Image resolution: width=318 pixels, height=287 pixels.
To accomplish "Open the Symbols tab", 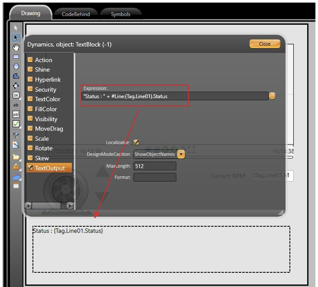I will (121, 14).
